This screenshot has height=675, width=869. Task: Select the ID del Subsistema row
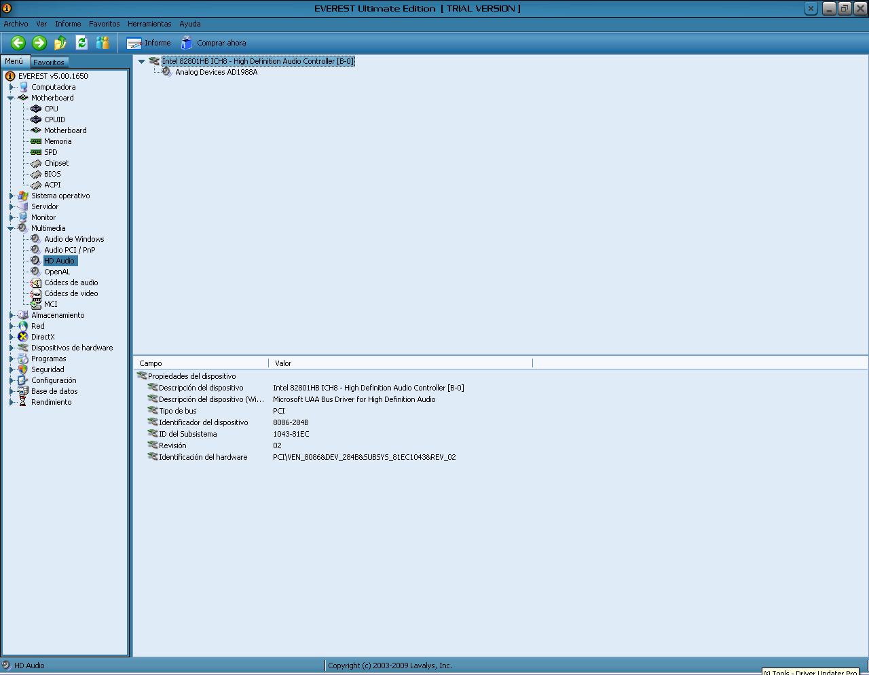tap(501, 434)
